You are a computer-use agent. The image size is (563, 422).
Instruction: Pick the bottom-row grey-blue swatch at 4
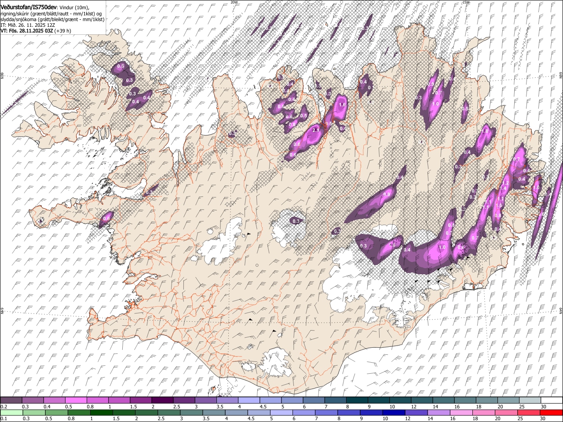coord(236,413)
